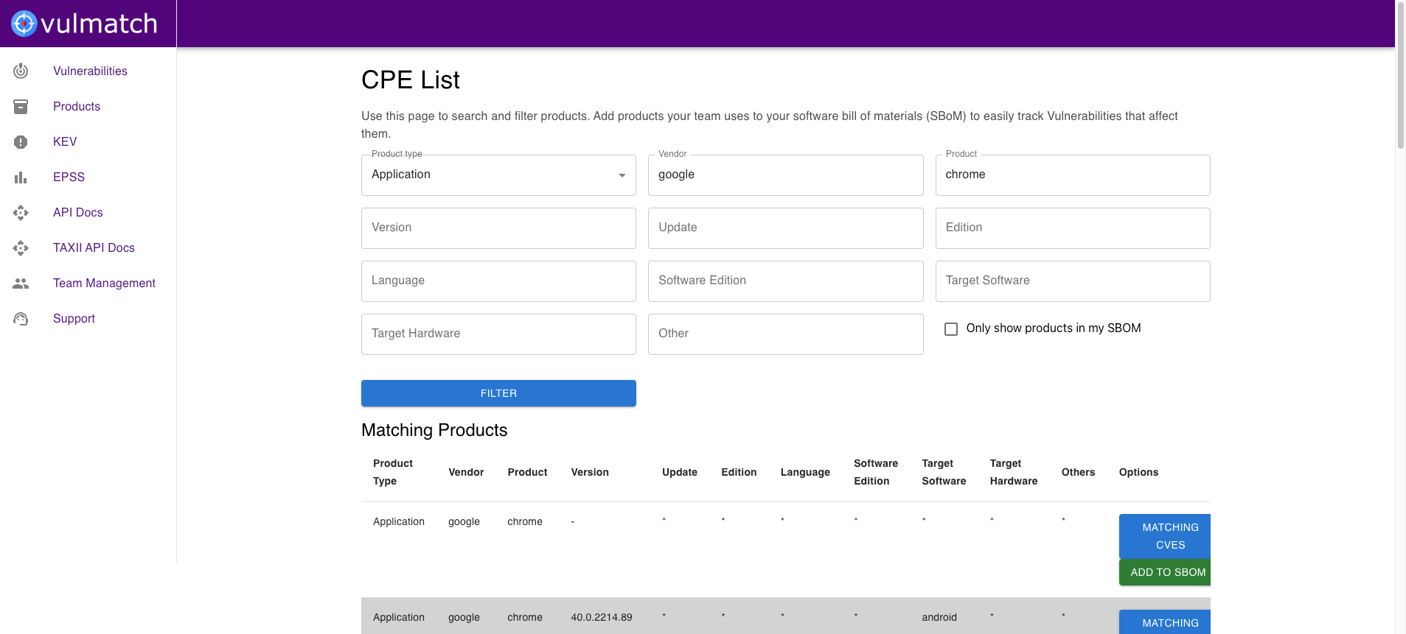Click the vulmatch crosshair logo icon
The height and width of the screenshot is (634, 1406).
24,24
